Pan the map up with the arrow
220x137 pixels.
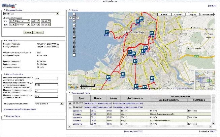click(74, 14)
